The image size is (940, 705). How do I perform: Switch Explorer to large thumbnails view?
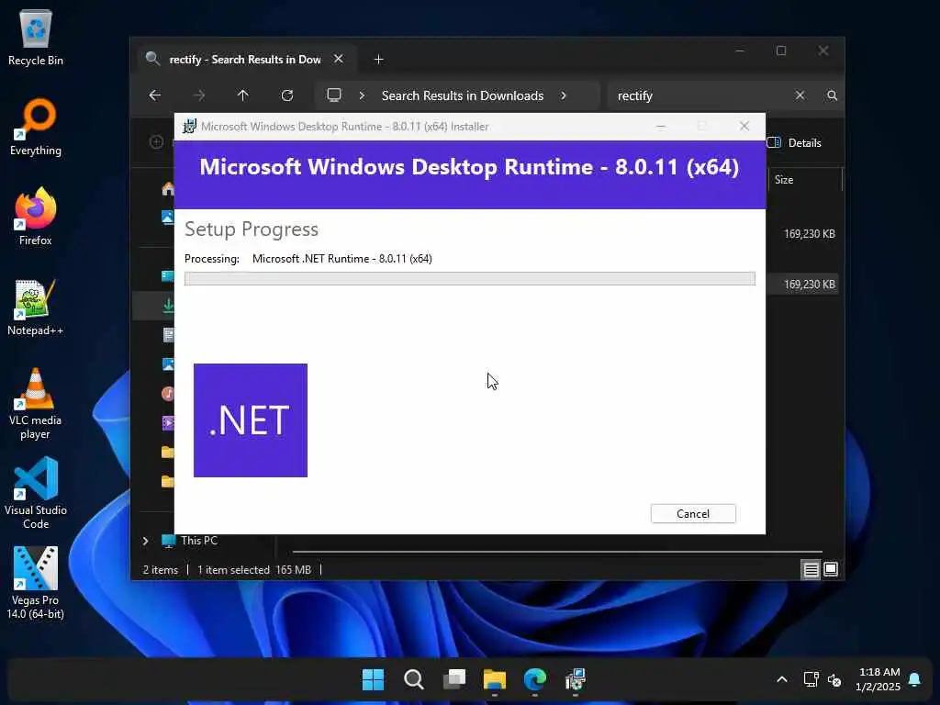831,569
